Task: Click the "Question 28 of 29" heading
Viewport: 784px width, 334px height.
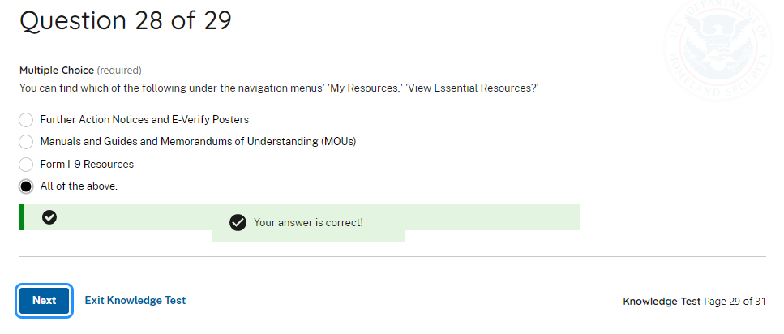Action: 126,20
